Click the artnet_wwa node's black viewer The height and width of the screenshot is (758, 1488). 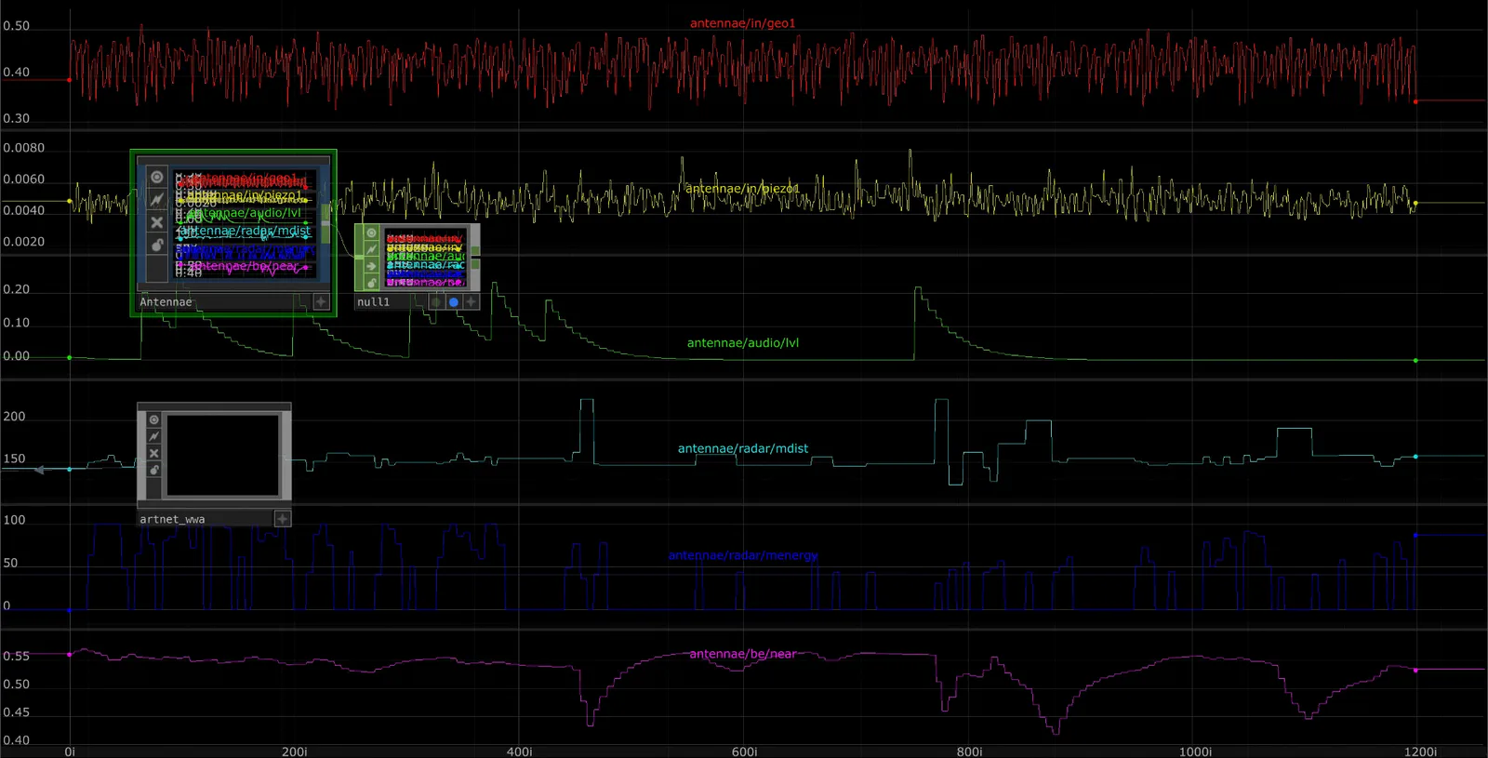[x=223, y=455]
